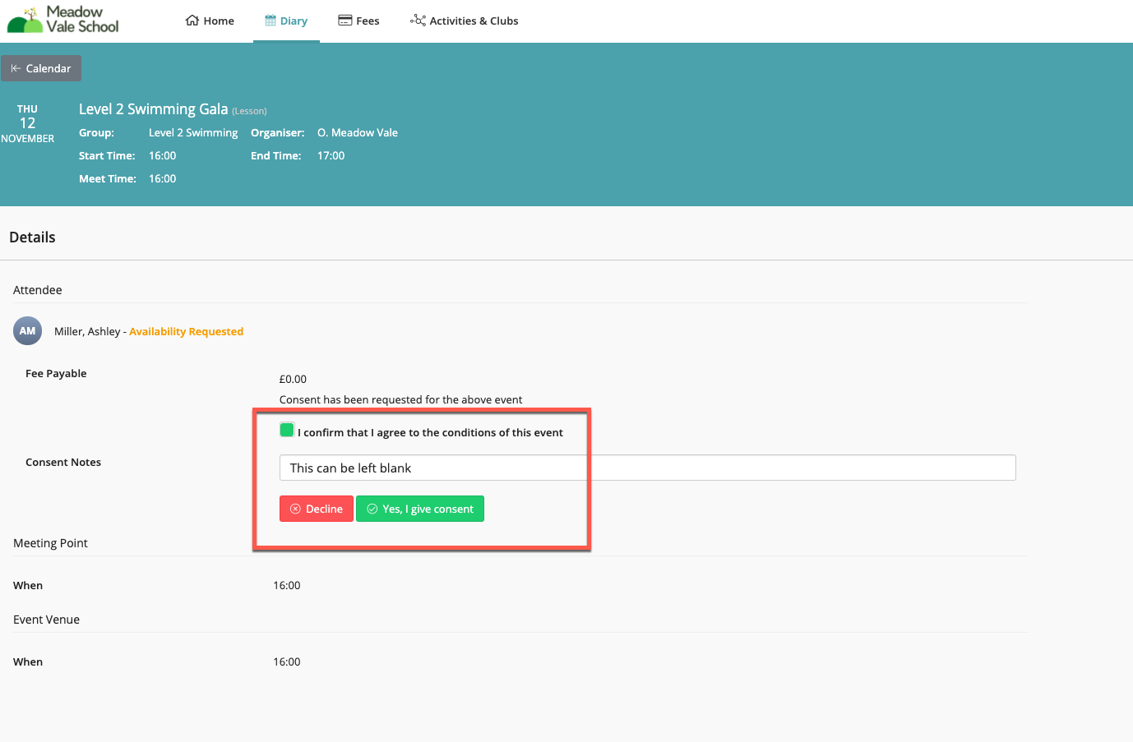The image size is (1133, 742).
Task: Click the attendee name Miller, Ashley
Action: click(x=87, y=331)
